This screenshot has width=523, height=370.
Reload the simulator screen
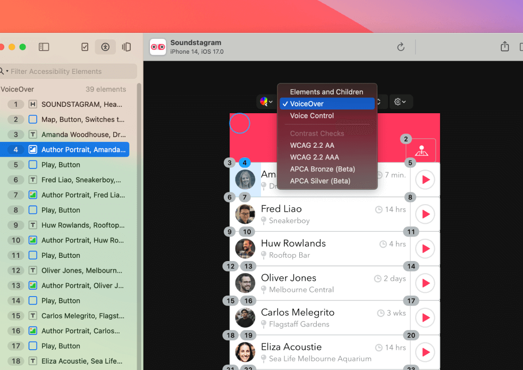pyautogui.click(x=401, y=47)
